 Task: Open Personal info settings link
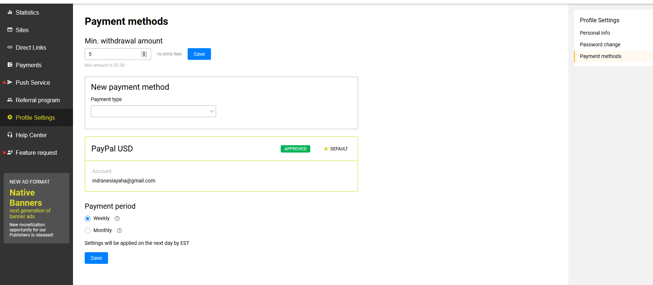pyautogui.click(x=595, y=33)
